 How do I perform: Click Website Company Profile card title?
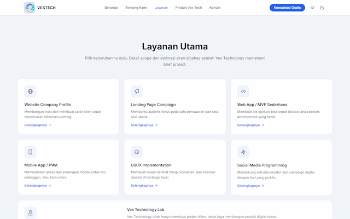(x=48, y=105)
